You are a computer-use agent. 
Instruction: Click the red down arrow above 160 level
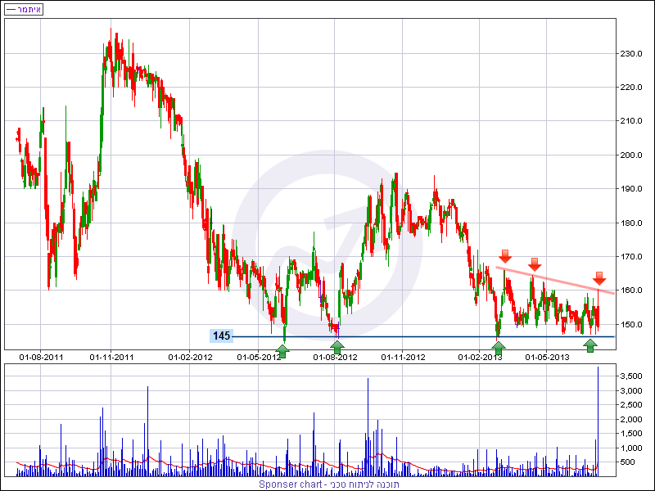(599, 277)
